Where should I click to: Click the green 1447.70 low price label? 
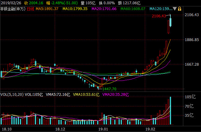point(109,89)
